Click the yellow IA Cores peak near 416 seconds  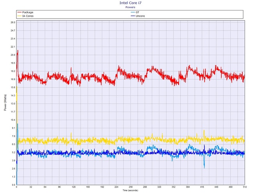[x=204, y=133]
